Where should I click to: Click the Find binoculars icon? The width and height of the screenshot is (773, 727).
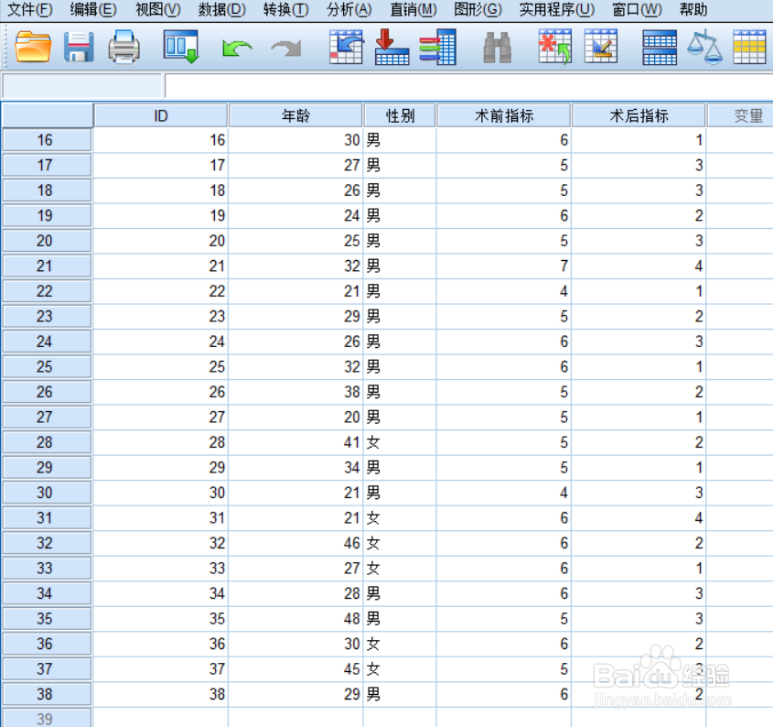coord(498,48)
